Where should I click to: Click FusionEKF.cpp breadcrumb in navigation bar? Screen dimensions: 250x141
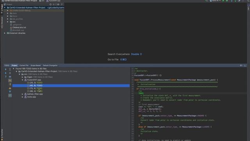(53, 1)
